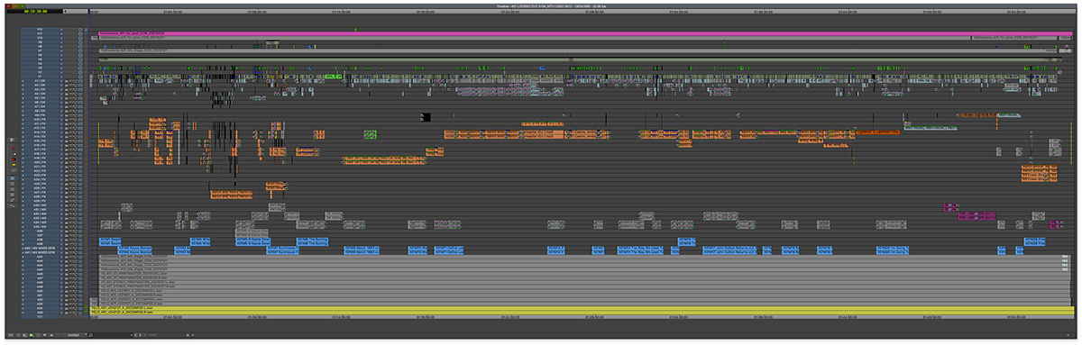Toggle sync lock slash on V7 track
Image resolution: width=1082 pixels, height=345 pixels.
pyautogui.click(x=61, y=51)
